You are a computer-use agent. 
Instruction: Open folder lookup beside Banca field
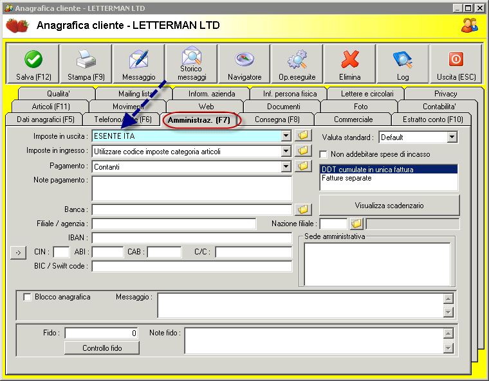[303, 209]
